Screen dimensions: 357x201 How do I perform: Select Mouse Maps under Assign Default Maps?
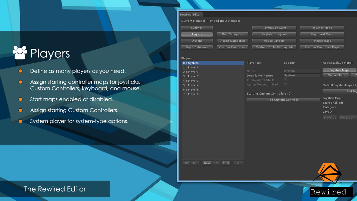pos(336,76)
